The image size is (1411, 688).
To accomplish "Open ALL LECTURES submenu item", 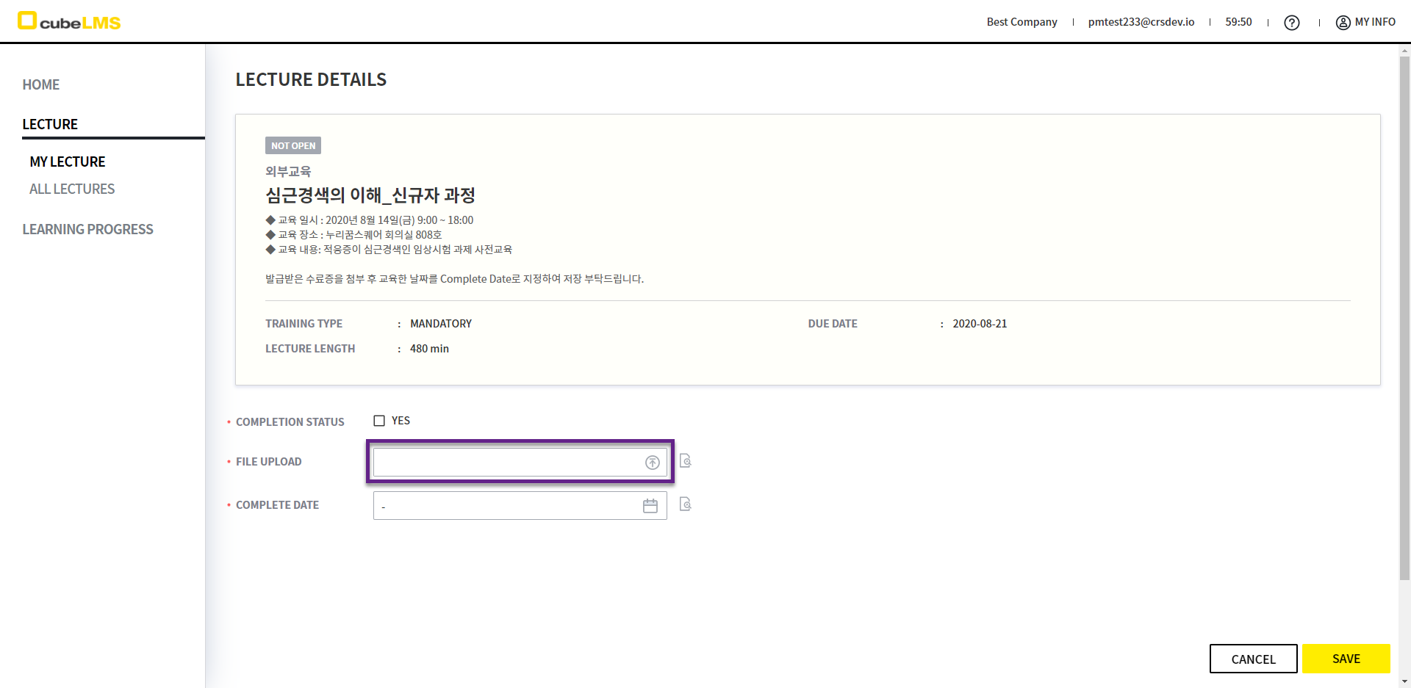I will tap(72, 189).
